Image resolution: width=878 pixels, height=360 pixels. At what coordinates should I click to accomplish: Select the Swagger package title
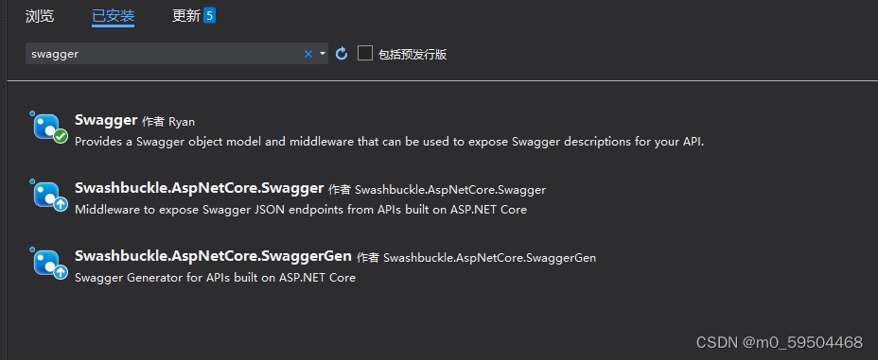(106, 120)
